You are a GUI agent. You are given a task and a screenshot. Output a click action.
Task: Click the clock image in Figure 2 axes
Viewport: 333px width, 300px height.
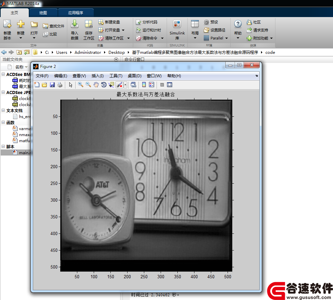146,185
